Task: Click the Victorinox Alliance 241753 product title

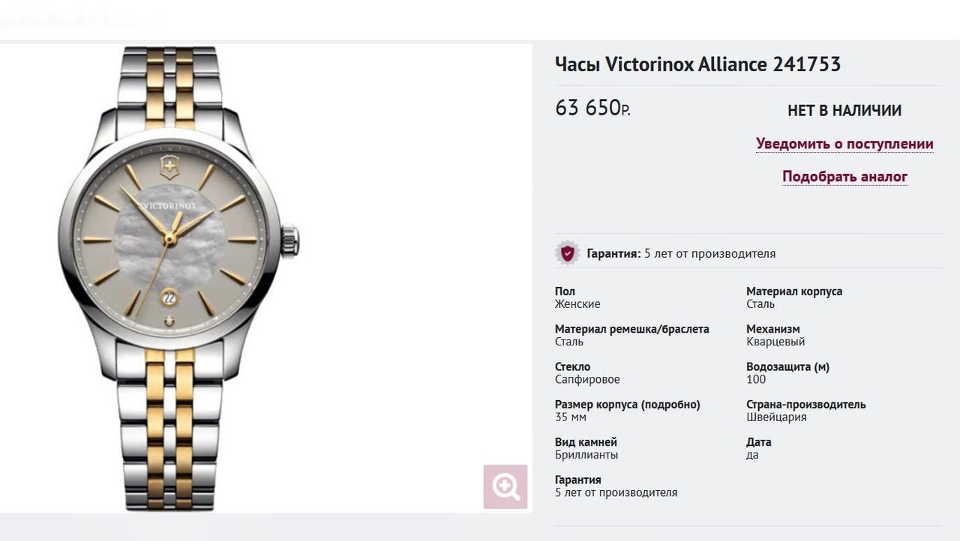Action: coord(697,64)
